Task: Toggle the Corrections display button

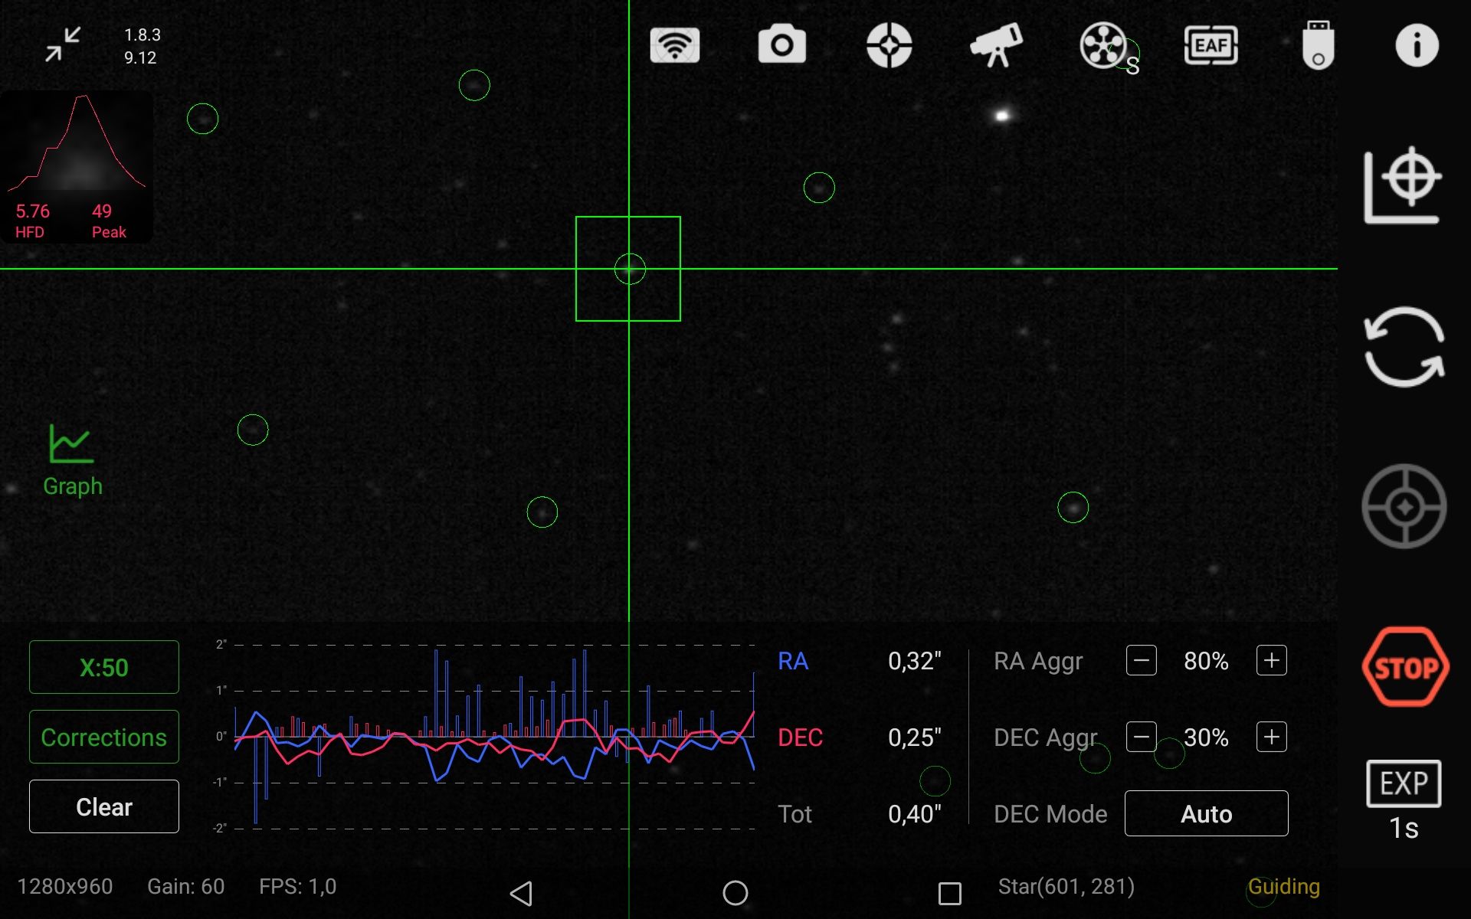Action: [x=104, y=737]
